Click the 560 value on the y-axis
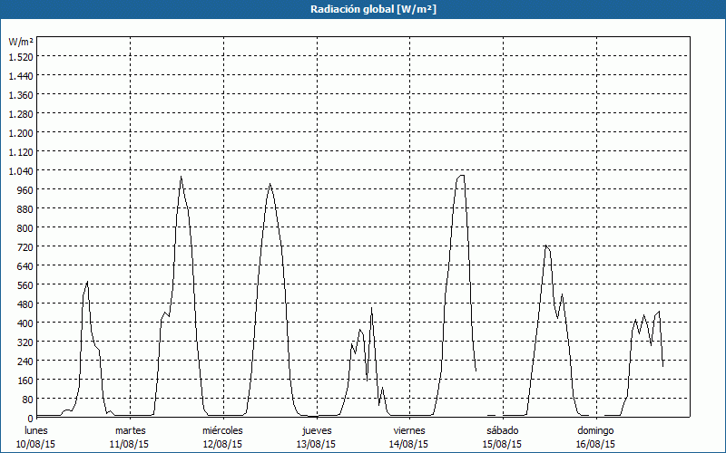The height and width of the screenshot is (453, 726). (x=25, y=284)
